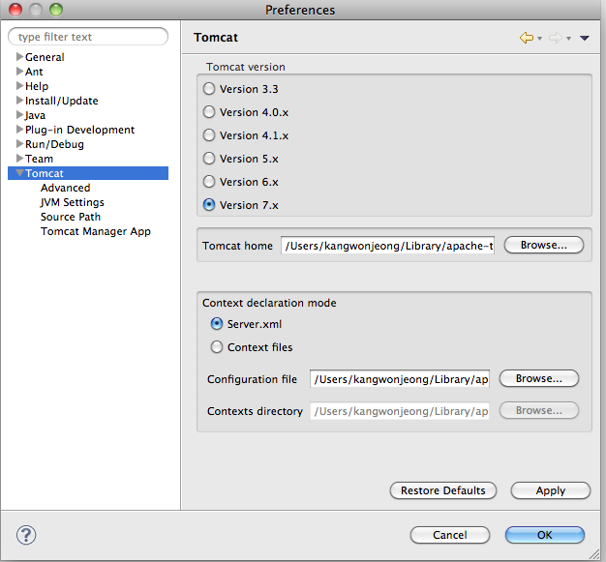606x562 pixels.
Task: Expand the Install/Update tree node
Action: tap(19, 101)
